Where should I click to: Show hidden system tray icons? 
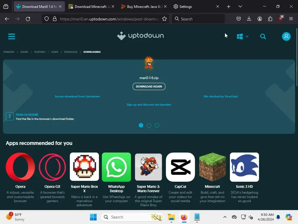pyautogui.click(x=225, y=217)
